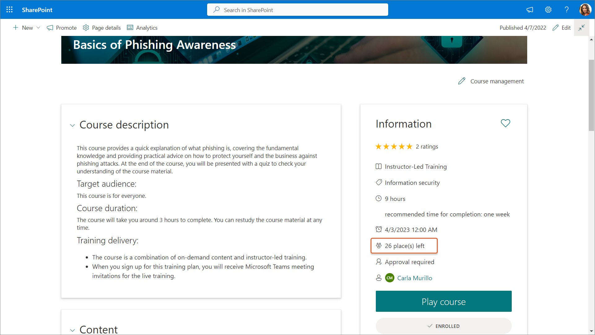Click the help question mark icon
The image size is (595, 335).
567,10
